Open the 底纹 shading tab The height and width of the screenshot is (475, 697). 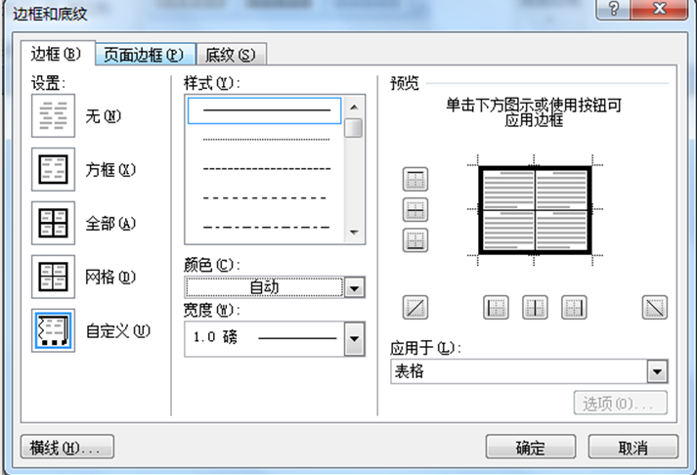click(231, 55)
